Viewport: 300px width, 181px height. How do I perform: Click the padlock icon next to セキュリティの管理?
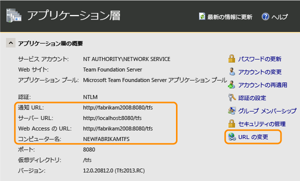231,123
